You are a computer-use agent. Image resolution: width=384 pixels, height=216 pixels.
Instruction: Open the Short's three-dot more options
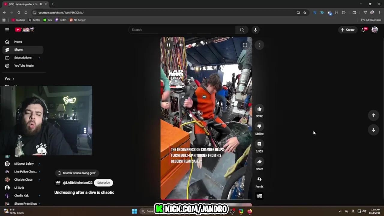259,45
